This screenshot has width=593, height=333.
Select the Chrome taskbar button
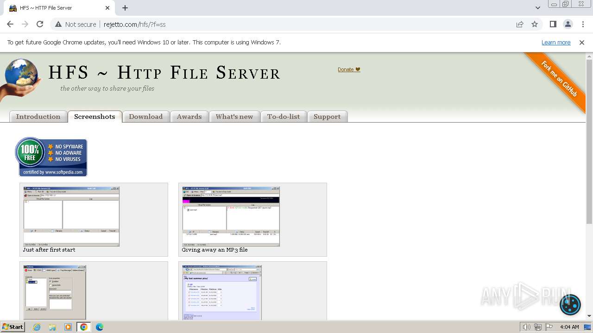click(83, 327)
